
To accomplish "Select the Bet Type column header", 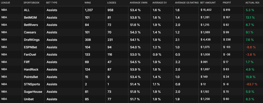I will point(52,3).
